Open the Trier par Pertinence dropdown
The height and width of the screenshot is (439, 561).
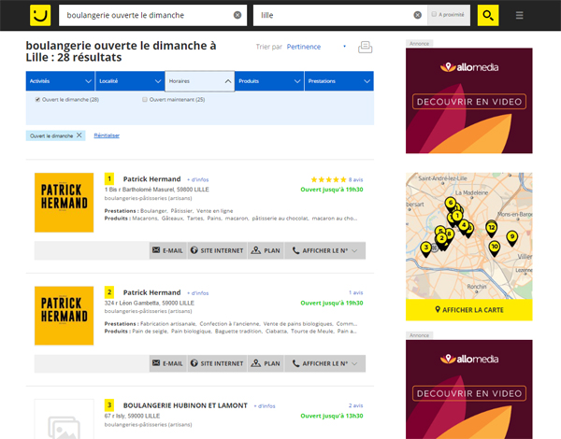click(317, 47)
